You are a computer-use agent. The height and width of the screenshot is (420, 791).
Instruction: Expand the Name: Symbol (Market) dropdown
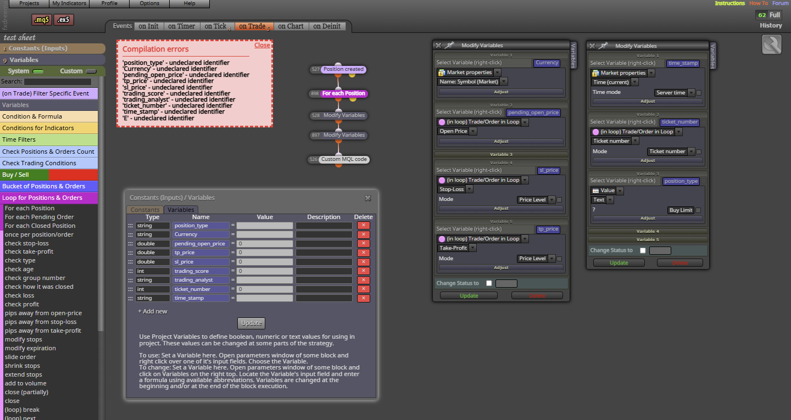[472, 82]
